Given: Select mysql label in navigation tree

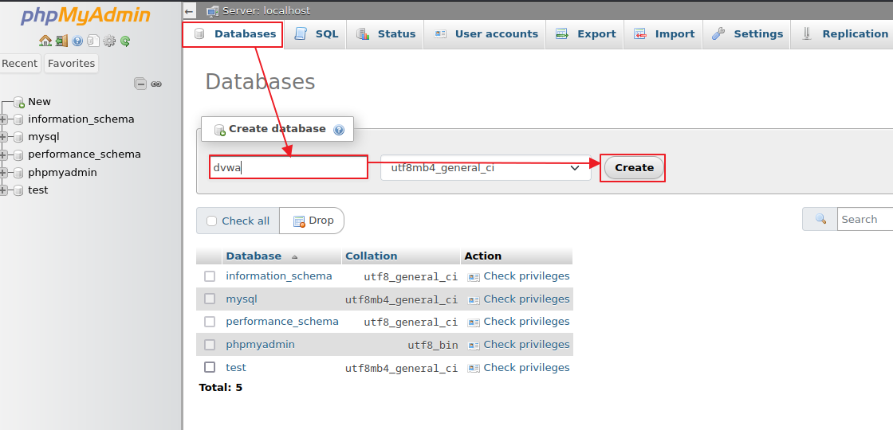Looking at the screenshot, I should pos(43,137).
